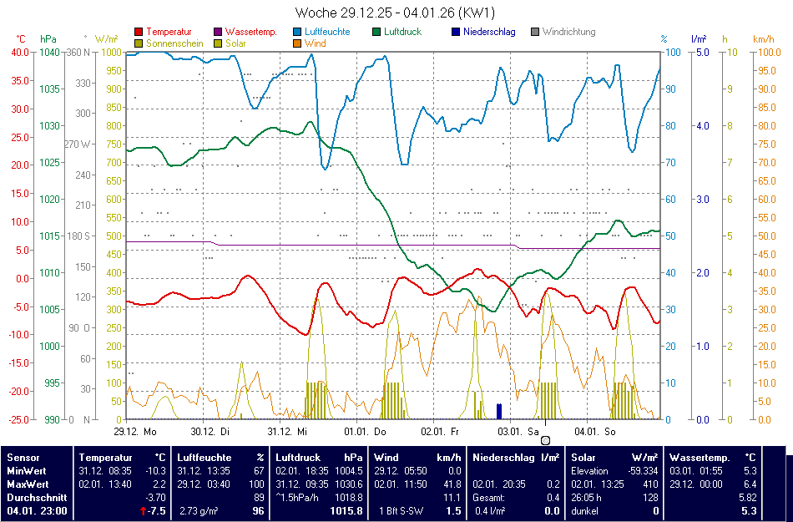The height and width of the screenshot is (522, 793).
Task: Click the chart title Woche 29.12.25 - 04.01.26
Action: click(x=396, y=13)
